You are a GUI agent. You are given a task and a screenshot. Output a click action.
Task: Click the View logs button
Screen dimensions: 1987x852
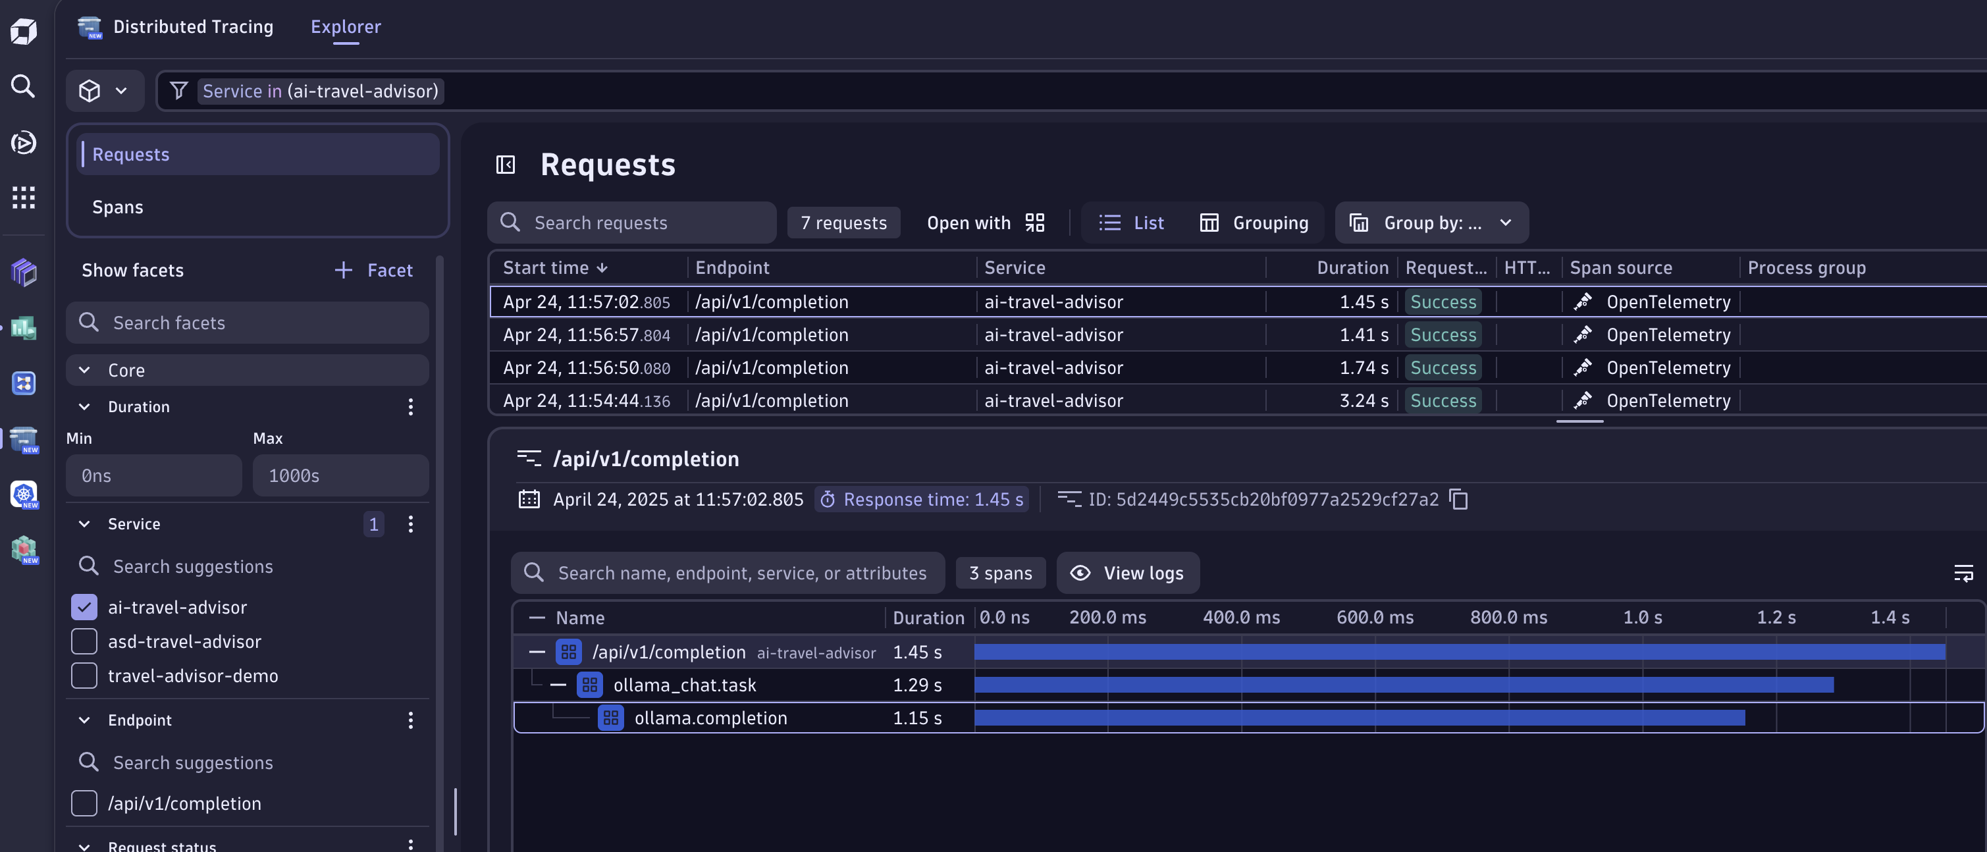pos(1128,573)
